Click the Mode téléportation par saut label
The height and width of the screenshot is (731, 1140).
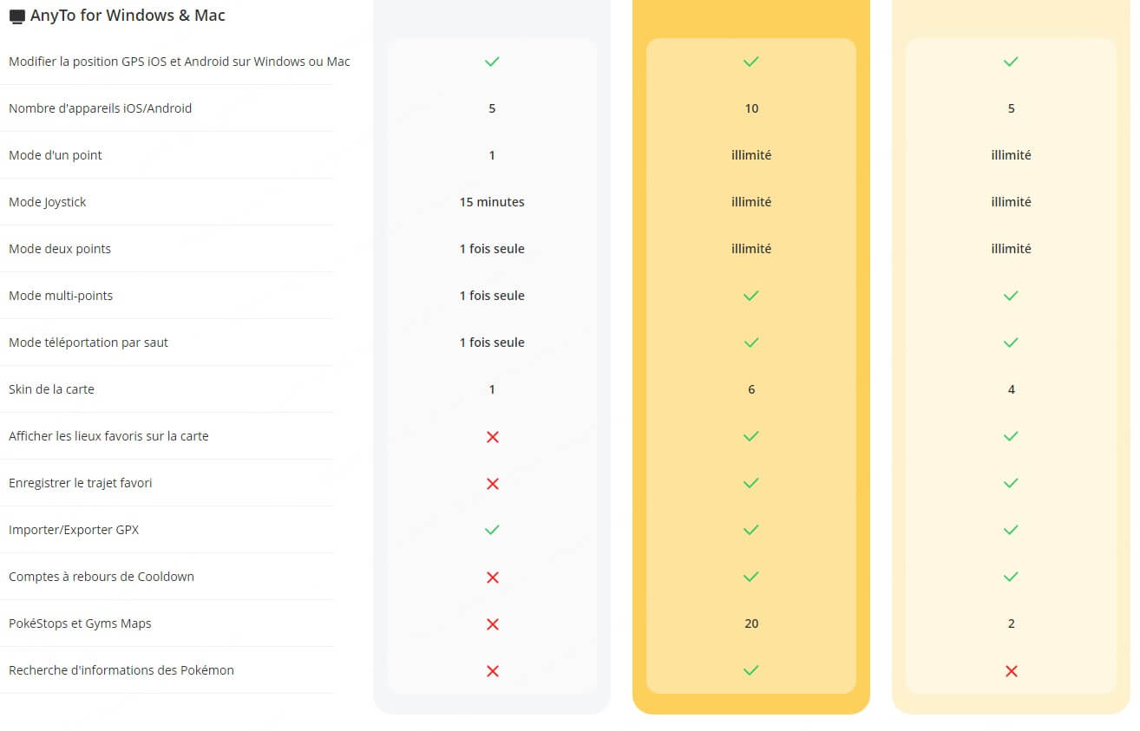coord(88,343)
